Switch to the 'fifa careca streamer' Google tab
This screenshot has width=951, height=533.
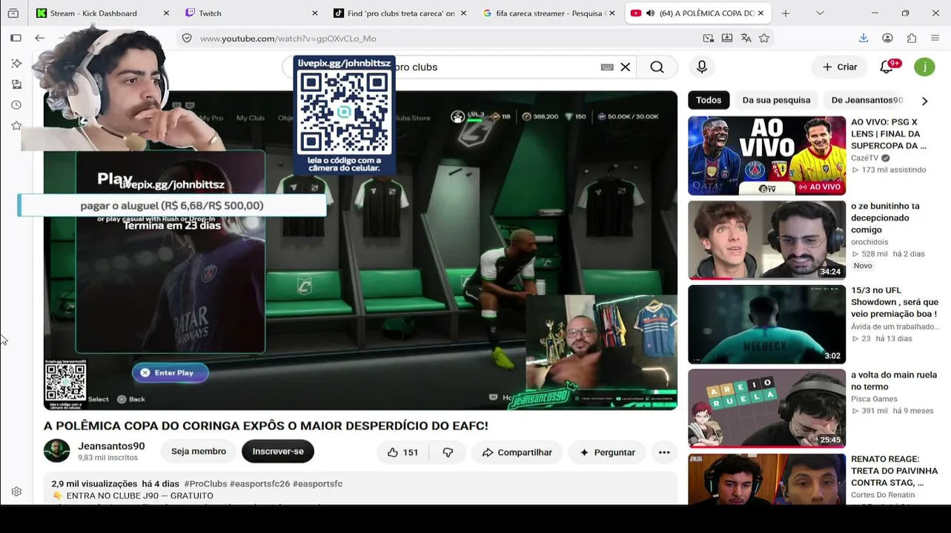click(550, 13)
